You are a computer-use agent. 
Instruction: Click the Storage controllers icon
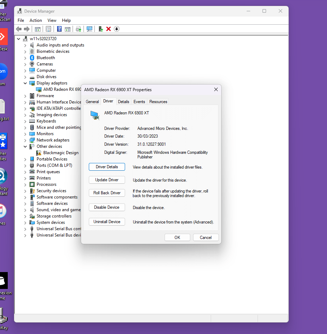point(32,216)
